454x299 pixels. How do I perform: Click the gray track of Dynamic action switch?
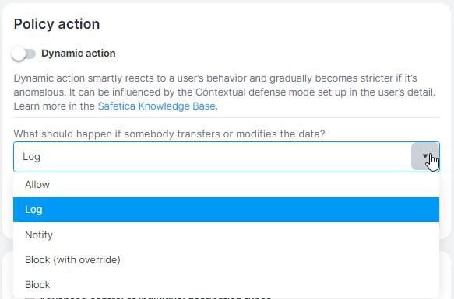click(30, 54)
